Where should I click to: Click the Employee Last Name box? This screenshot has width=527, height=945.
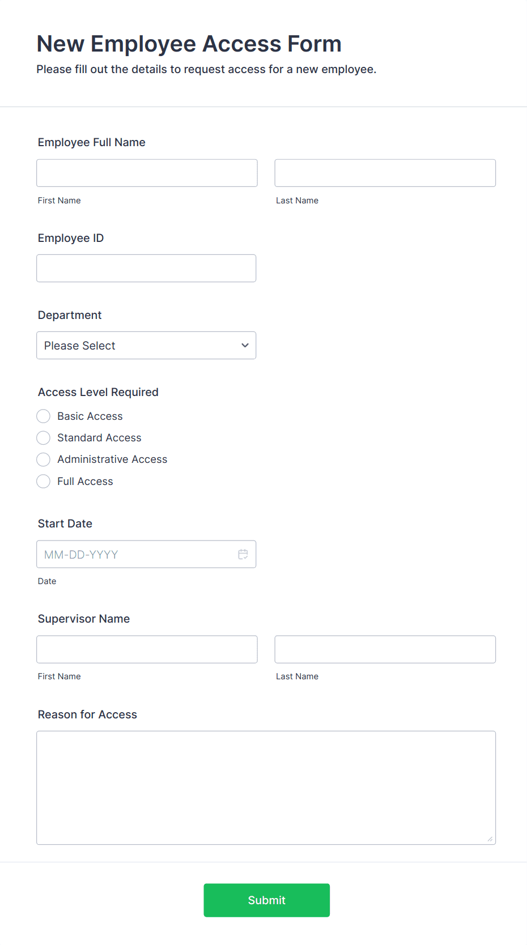point(385,173)
